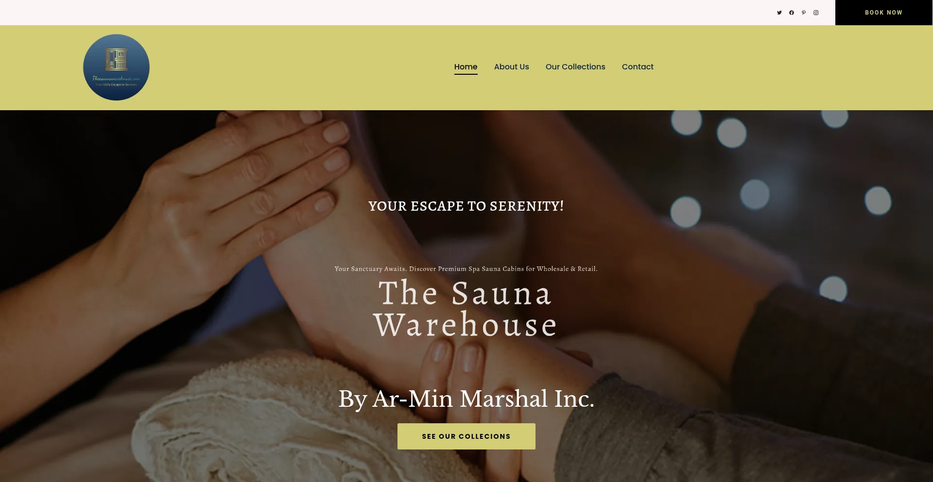Open the Instagram social link
This screenshot has width=933, height=482.
click(816, 13)
